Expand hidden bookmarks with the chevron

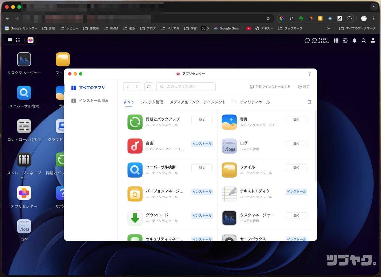point(329,28)
